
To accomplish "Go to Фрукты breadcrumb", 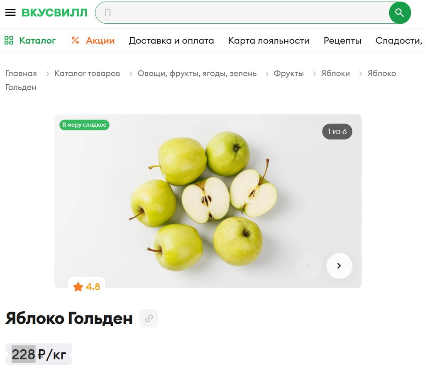I will (x=289, y=73).
